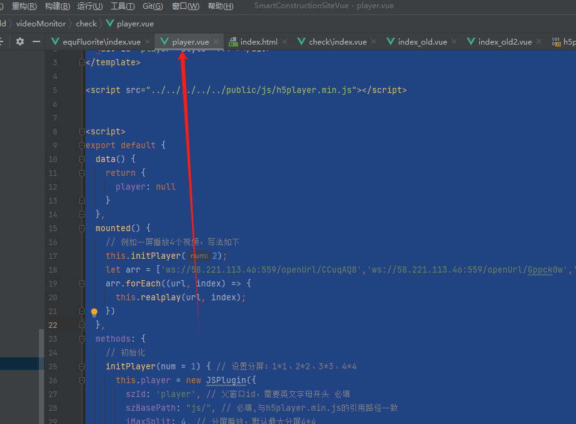Click Vue icon on equFluorite\index.vue tab
Image resolution: width=576 pixels, height=424 pixels.
pyautogui.click(x=55, y=41)
